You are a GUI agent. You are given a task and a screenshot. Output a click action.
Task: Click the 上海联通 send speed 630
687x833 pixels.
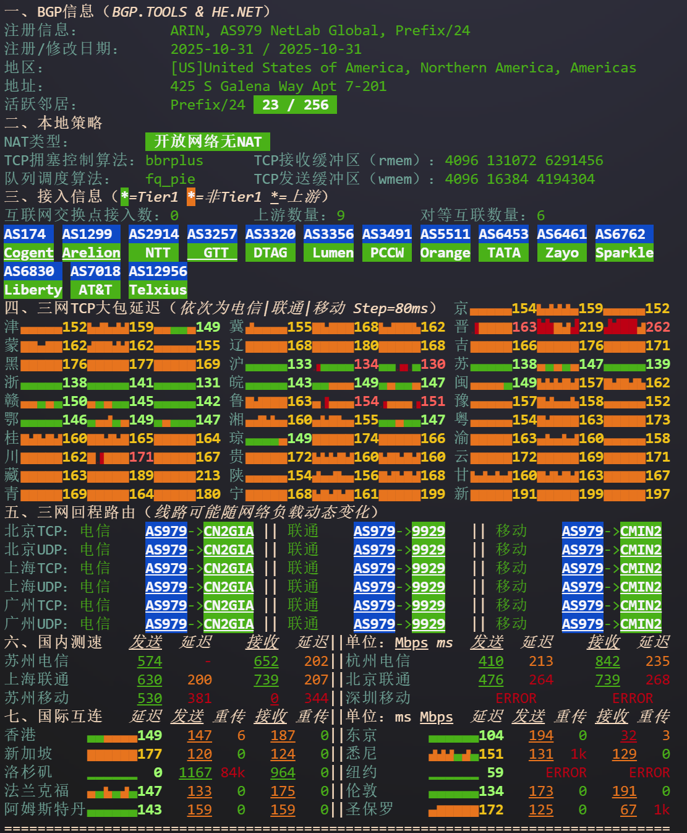pyautogui.click(x=150, y=680)
